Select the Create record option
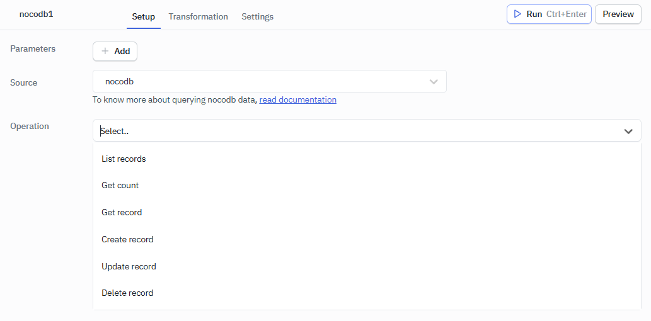This screenshot has height=321, width=651. click(127, 239)
